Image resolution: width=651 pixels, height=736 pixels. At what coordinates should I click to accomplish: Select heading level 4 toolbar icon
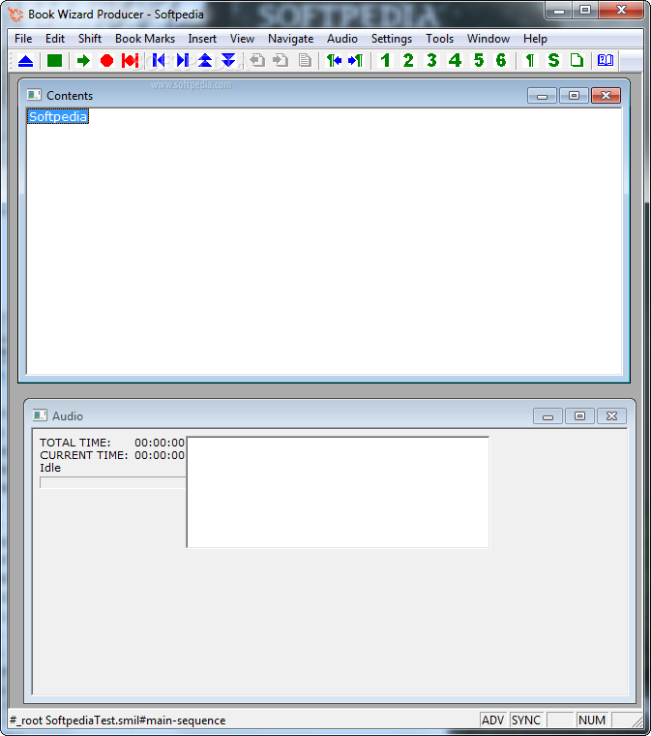tap(455, 61)
